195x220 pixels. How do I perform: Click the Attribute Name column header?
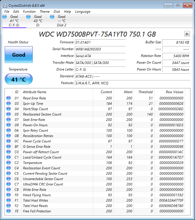point(57,92)
